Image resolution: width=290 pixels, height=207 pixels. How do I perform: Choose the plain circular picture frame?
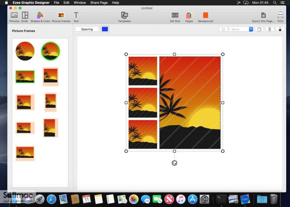(x=25, y=51)
